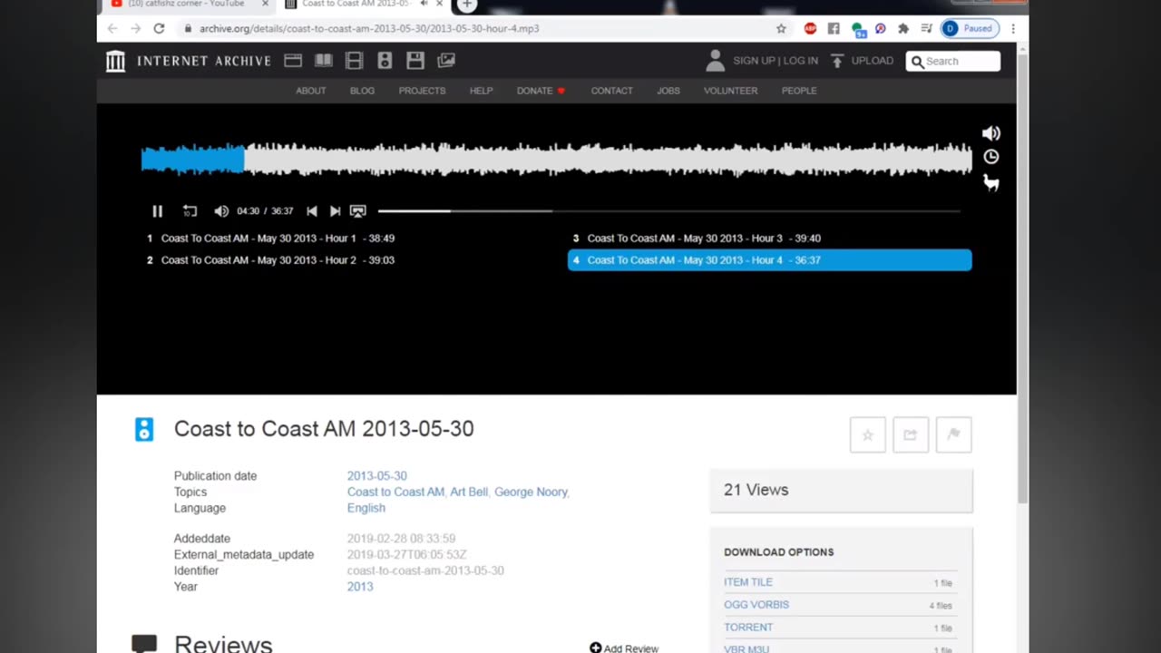The height and width of the screenshot is (653, 1161).
Task: Mute the player volume next to elapsed time
Action: click(221, 210)
